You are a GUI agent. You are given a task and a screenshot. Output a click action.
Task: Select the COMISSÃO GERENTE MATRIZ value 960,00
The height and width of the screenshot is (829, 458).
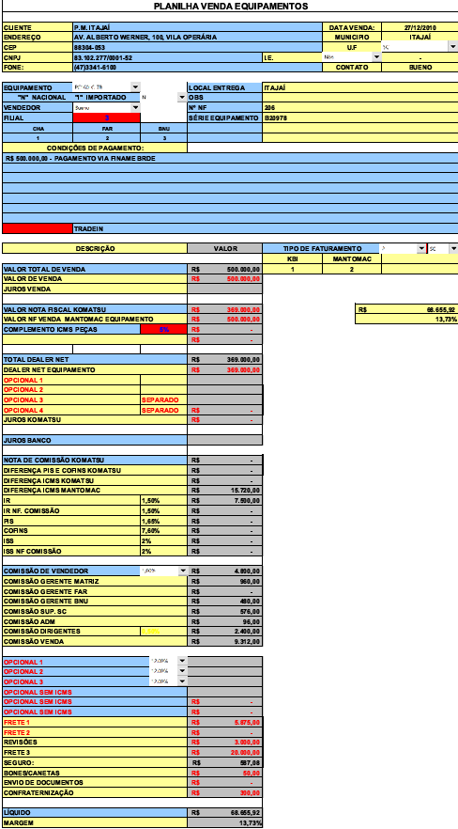tap(225, 581)
